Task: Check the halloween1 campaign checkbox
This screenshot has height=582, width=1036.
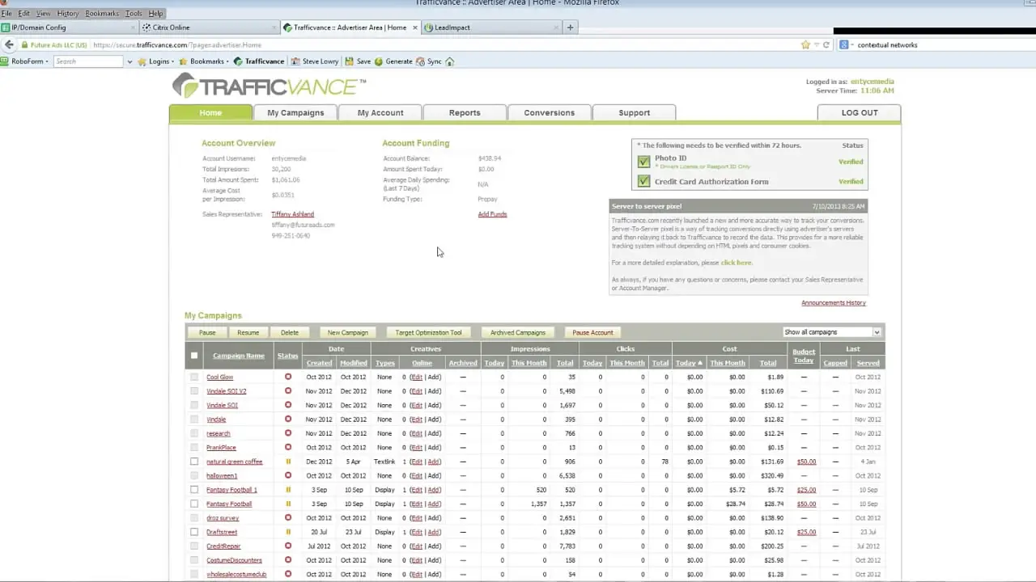Action: click(193, 475)
